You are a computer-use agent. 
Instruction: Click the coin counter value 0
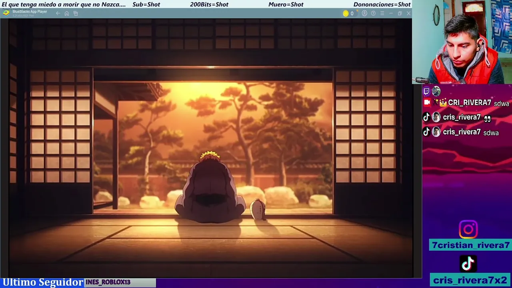[x=352, y=13]
